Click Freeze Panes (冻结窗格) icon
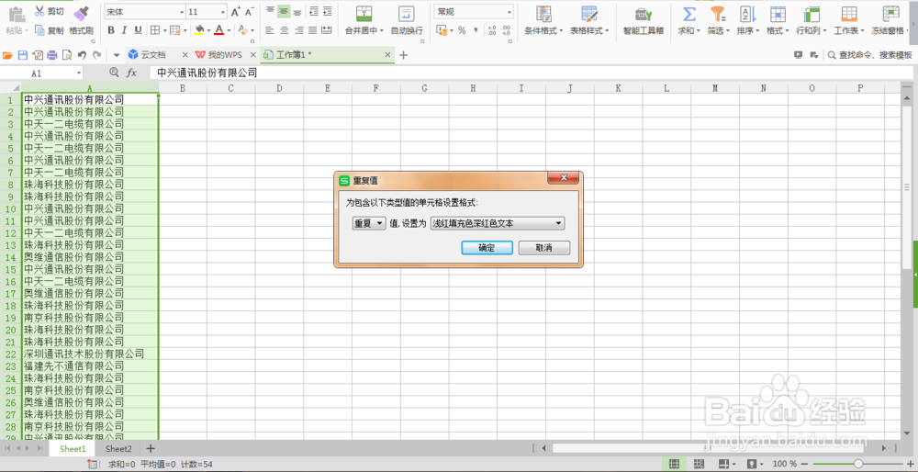The height and width of the screenshot is (472, 918). pyautogui.click(x=891, y=14)
